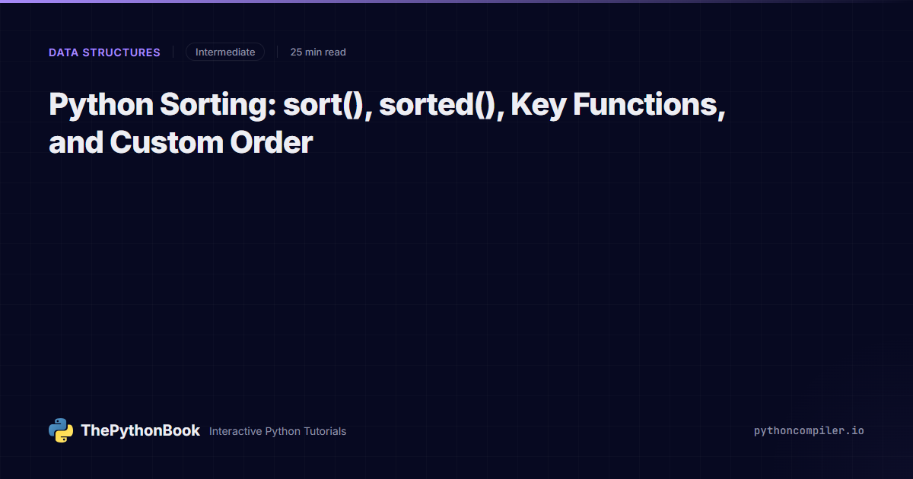Click the word Interactive in the footer tagline

pyautogui.click(x=235, y=431)
